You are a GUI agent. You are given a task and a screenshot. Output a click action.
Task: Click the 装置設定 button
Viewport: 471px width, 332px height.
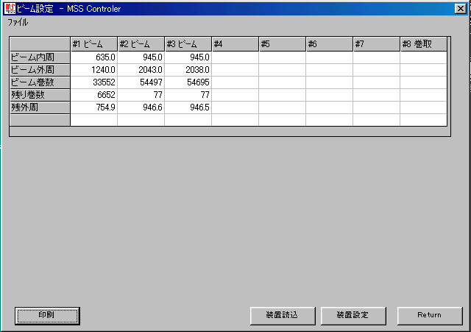[353, 315]
